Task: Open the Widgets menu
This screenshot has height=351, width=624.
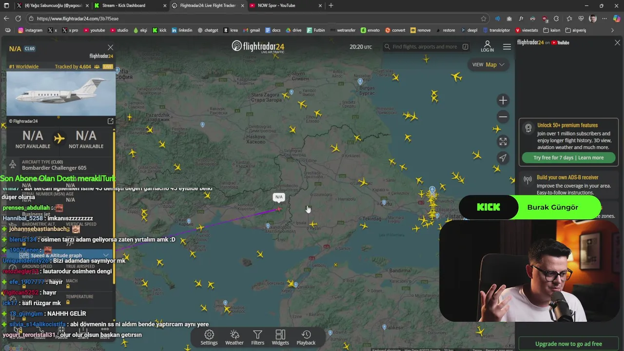Action: click(x=280, y=337)
